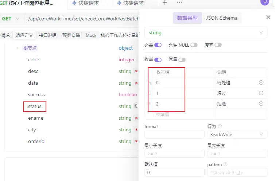Viewport: 275px width, 181px height.
Task: Open the Read/Write behavior dropdown
Action: [x=237, y=135]
